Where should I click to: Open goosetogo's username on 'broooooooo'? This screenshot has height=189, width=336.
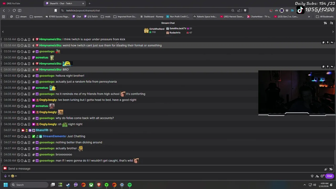[47, 155]
